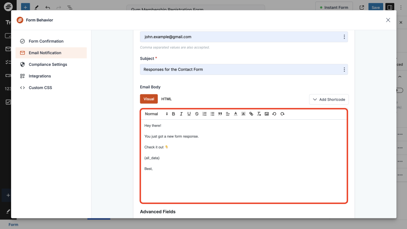Screen dimensions: 407x229
Task: Insert an image into email body
Action: point(267,114)
